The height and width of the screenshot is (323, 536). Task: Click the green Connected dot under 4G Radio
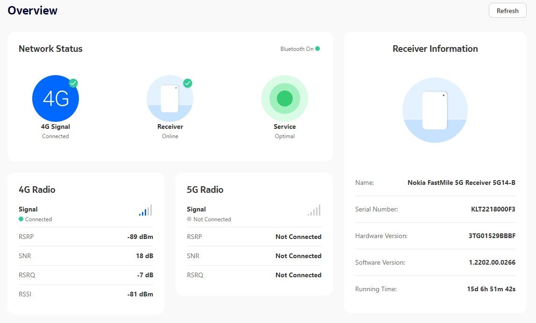(x=21, y=219)
